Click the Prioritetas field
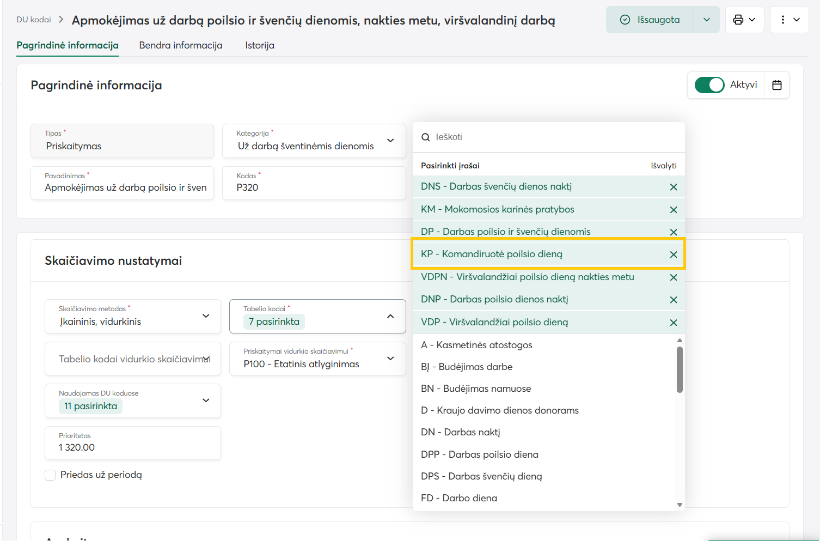The height and width of the screenshot is (546, 820). coord(133,443)
